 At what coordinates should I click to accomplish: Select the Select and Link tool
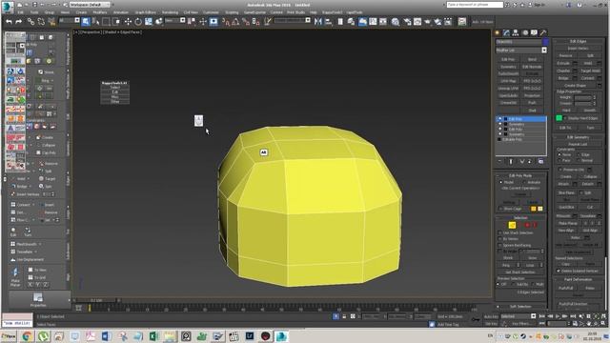30,22
